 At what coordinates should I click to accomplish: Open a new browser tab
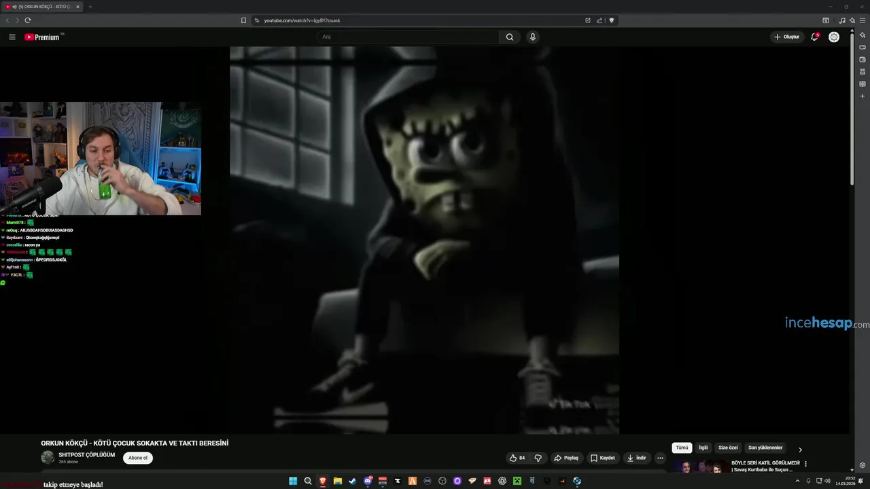pos(90,7)
